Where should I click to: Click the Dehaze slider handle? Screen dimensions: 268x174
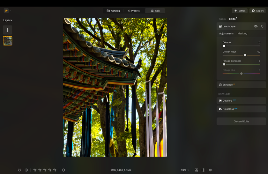[x=224, y=46]
